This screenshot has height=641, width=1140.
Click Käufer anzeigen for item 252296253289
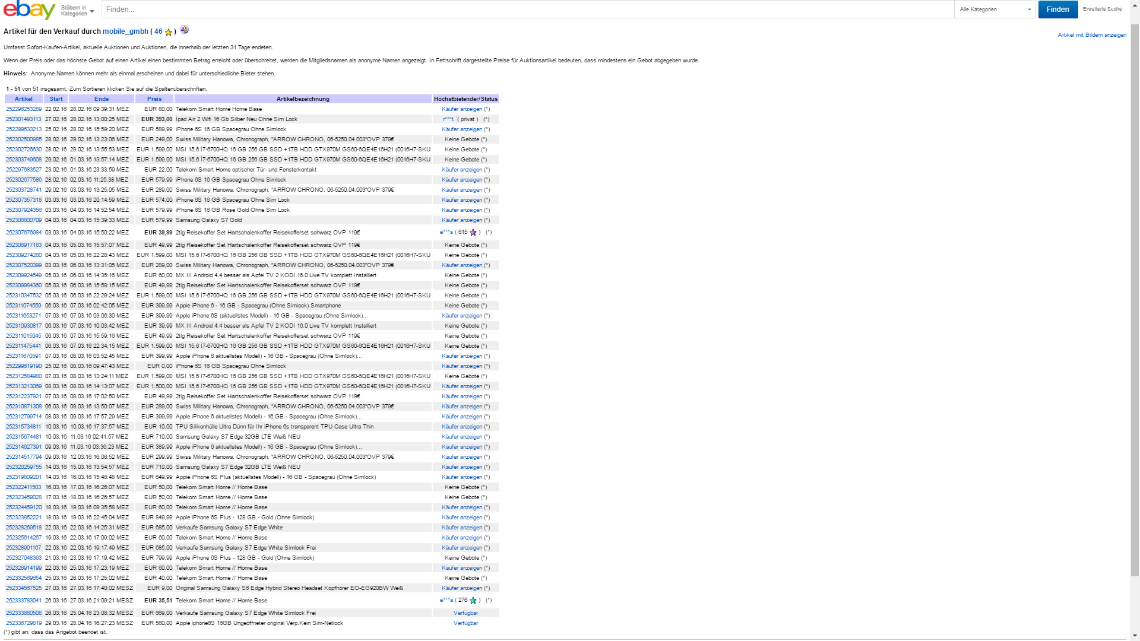tap(462, 109)
